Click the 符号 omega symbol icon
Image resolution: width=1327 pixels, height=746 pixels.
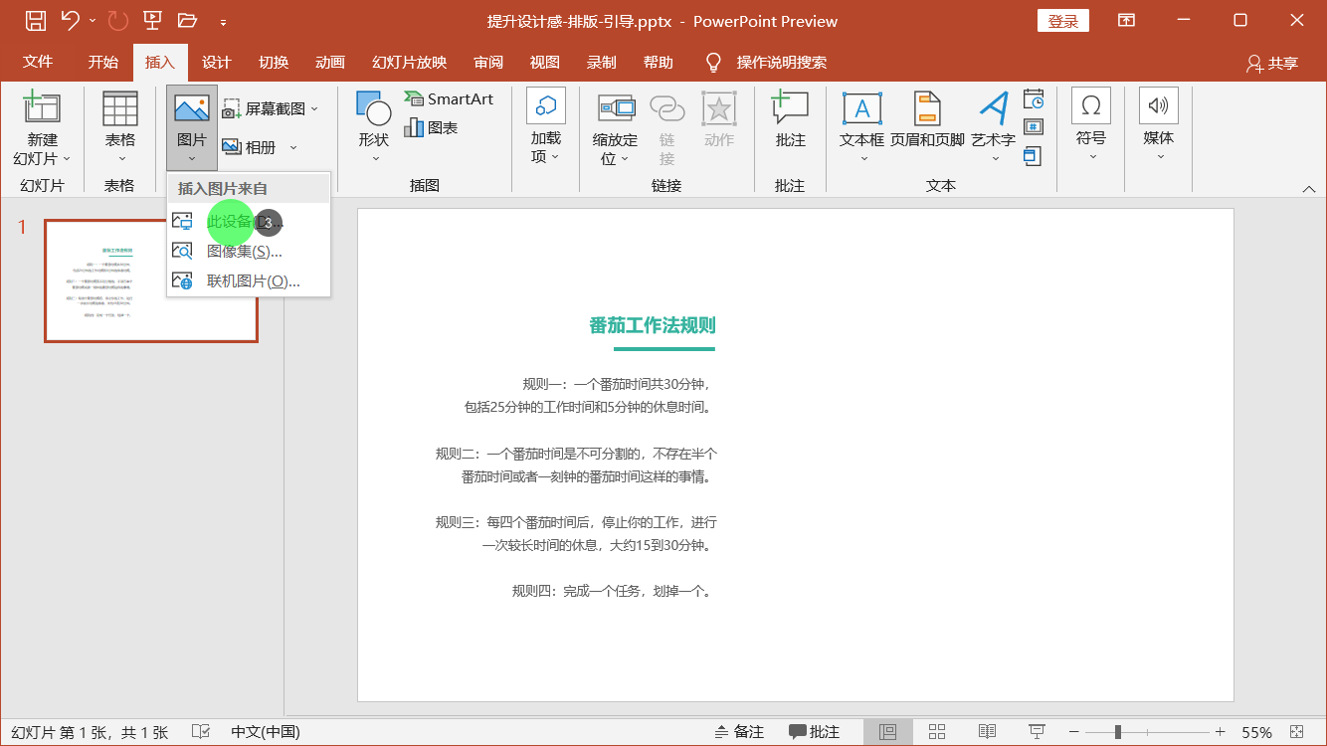tap(1090, 105)
